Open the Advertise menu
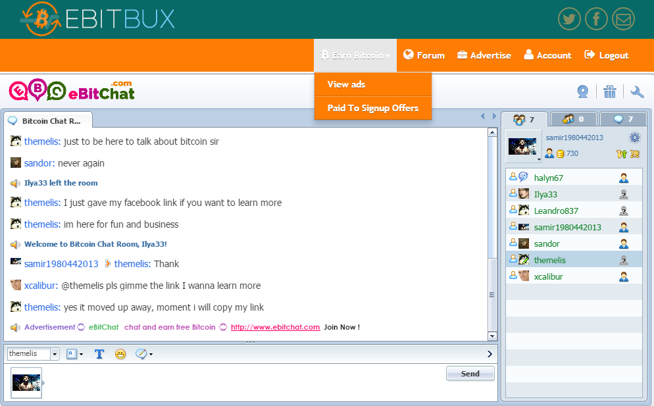 [x=484, y=55]
